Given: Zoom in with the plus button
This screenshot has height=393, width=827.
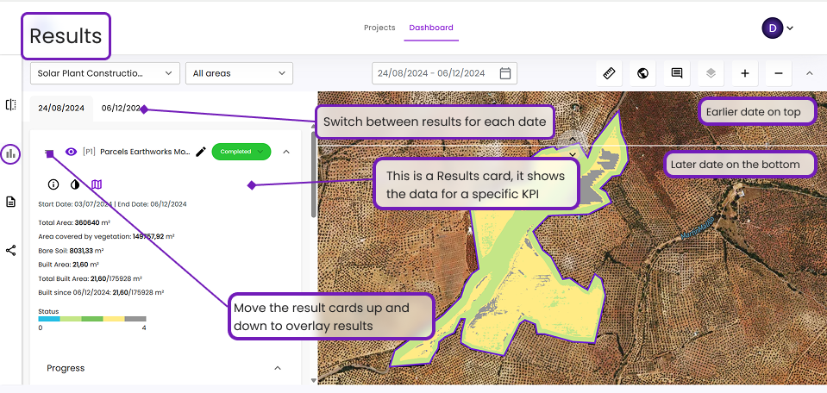Looking at the screenshot, I should coord(745,73).
